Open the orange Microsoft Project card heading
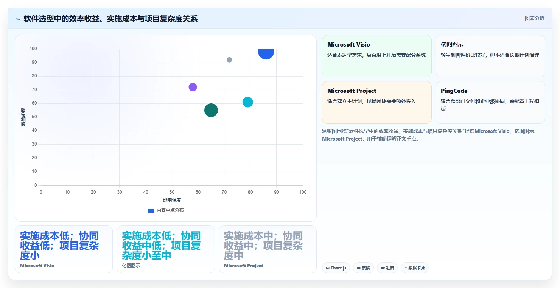This screenshot has height=288, width=560. [352, 91]
